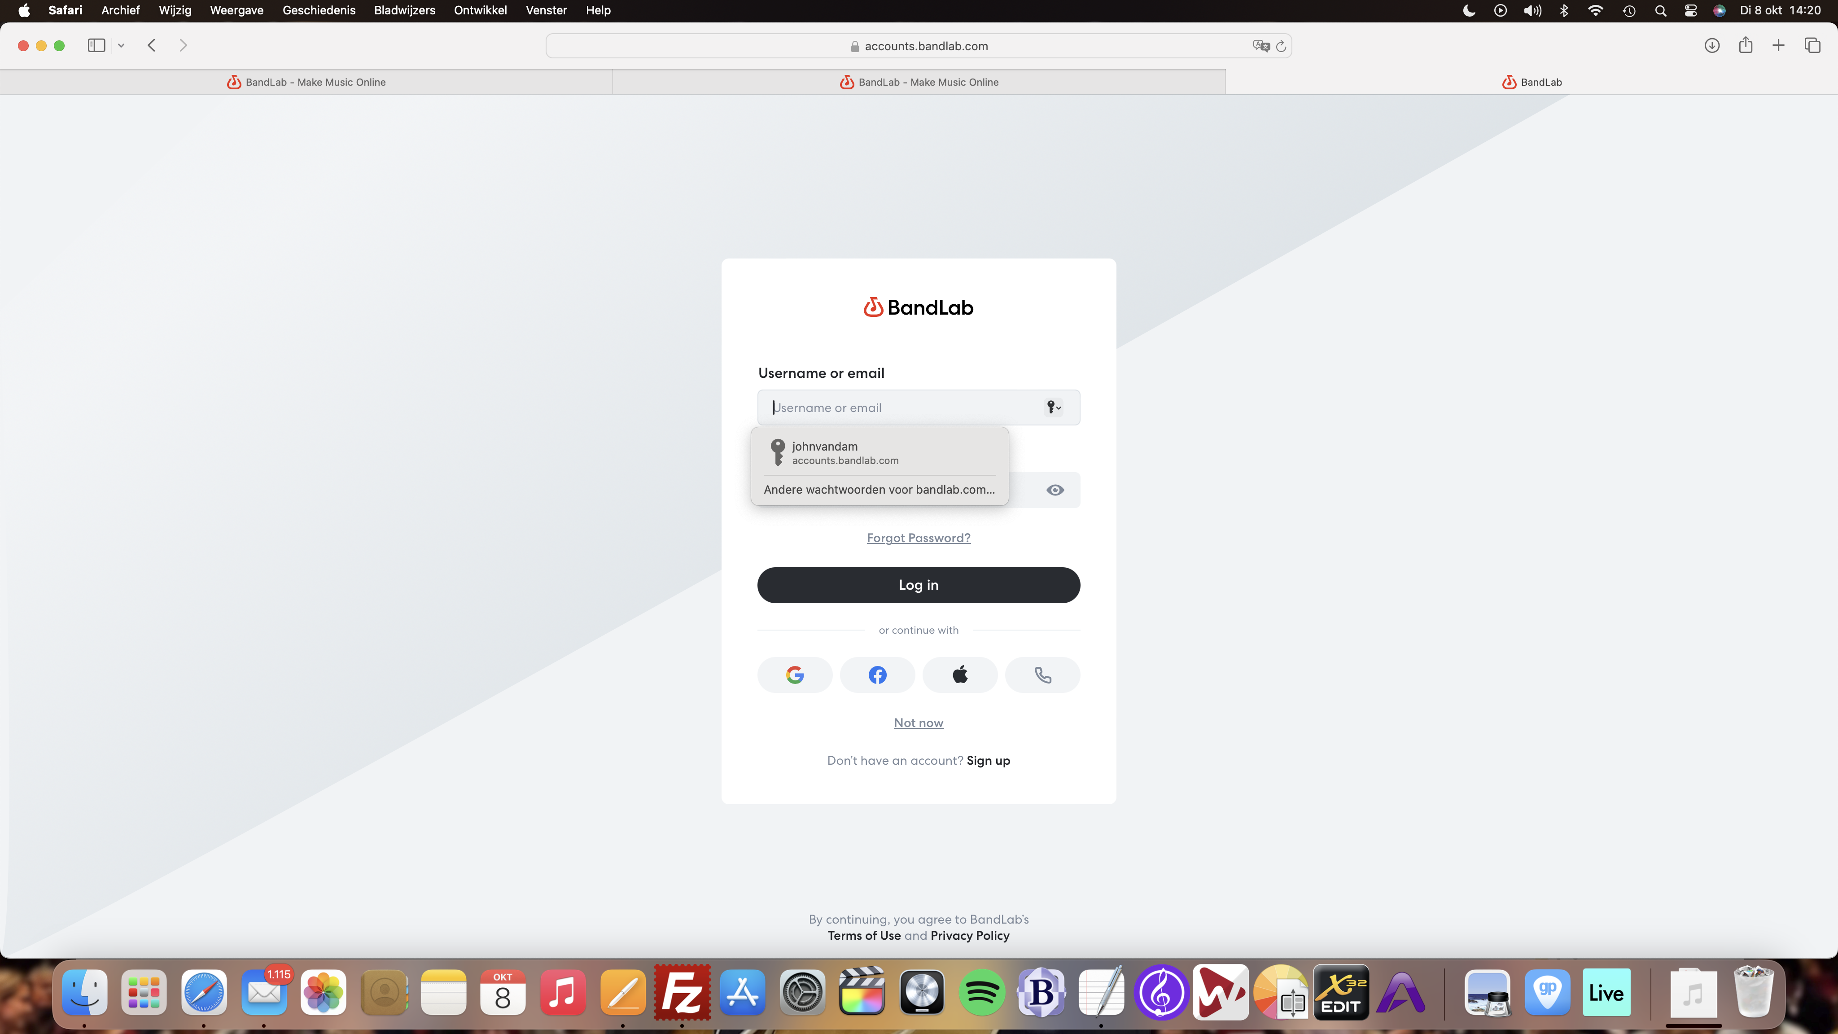The height and width of the screenshot is (1034, 1838).
Task: Open the volume menu
Action: 1532,11
